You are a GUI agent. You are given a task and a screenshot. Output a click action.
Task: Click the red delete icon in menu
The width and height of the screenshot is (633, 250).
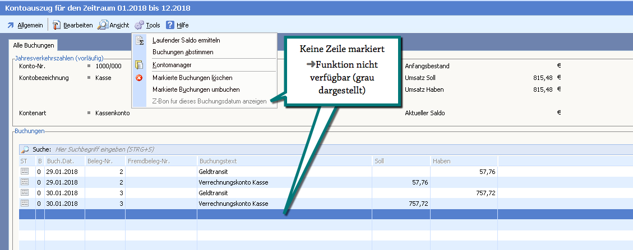[139, 78]
